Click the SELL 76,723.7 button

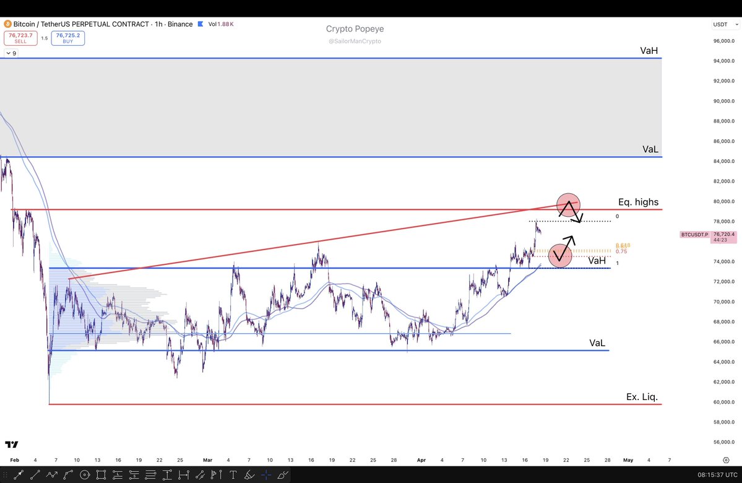coord(20,38)
